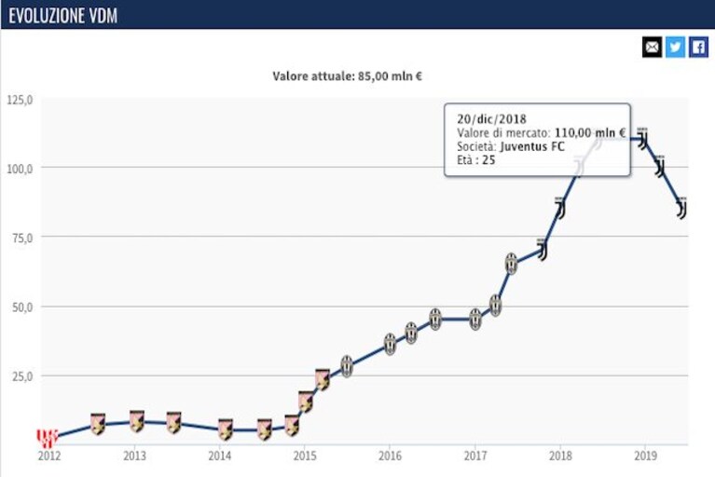
Task: Click the 'Età : 25' line in the tooltip
Action: [475, 160]
